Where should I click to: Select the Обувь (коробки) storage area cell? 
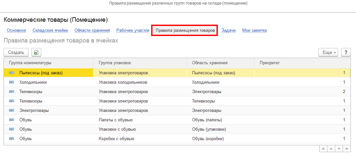208,139
